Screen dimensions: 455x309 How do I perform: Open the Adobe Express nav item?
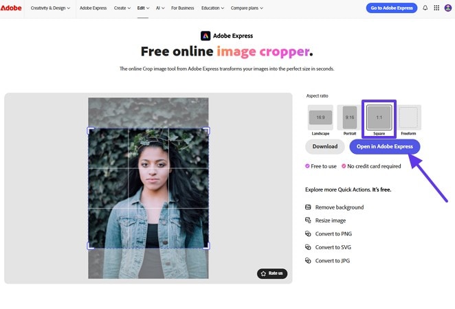click(93, 8)
